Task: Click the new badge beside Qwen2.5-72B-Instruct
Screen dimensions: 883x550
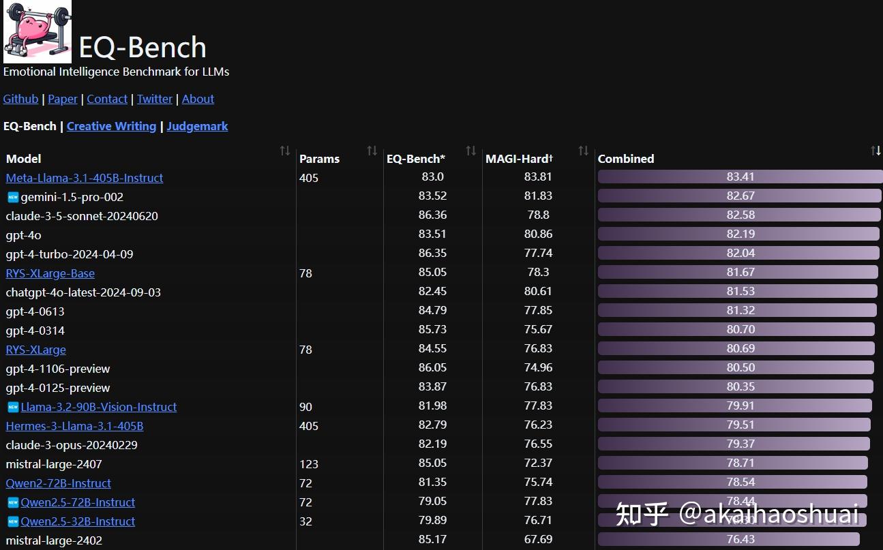Action: (x=13, y=502)
